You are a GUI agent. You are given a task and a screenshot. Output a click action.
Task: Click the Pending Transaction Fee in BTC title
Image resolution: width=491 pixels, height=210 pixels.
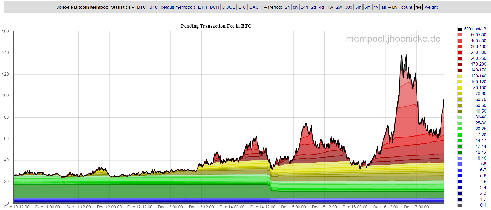point(216,26)
